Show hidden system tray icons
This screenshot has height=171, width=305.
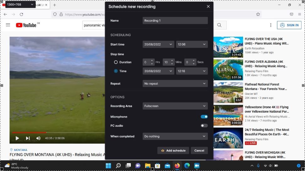(x=252, y=166)
